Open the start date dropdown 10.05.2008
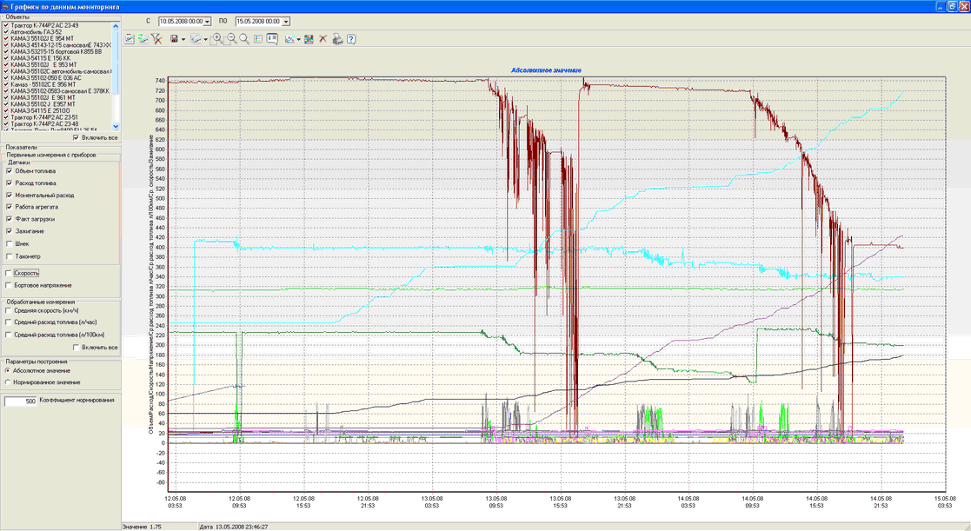This screenshot has width=971, height=531. (x=207, y=21)
